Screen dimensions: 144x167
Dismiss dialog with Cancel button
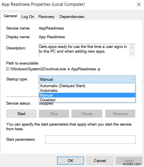pyautogui.click(x=100, y=161)
